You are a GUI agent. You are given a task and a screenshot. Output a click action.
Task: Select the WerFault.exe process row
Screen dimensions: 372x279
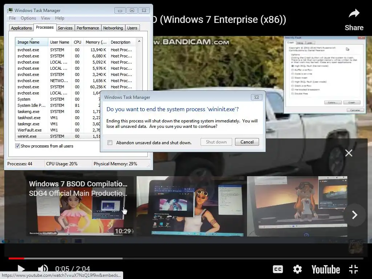point(58,130)
